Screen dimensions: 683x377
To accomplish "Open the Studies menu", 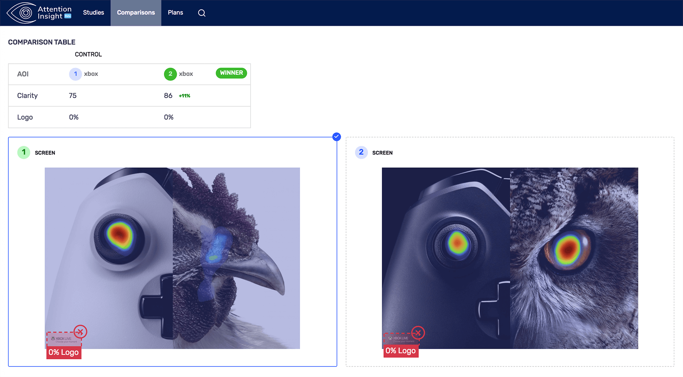I will [x=93, y=12].
